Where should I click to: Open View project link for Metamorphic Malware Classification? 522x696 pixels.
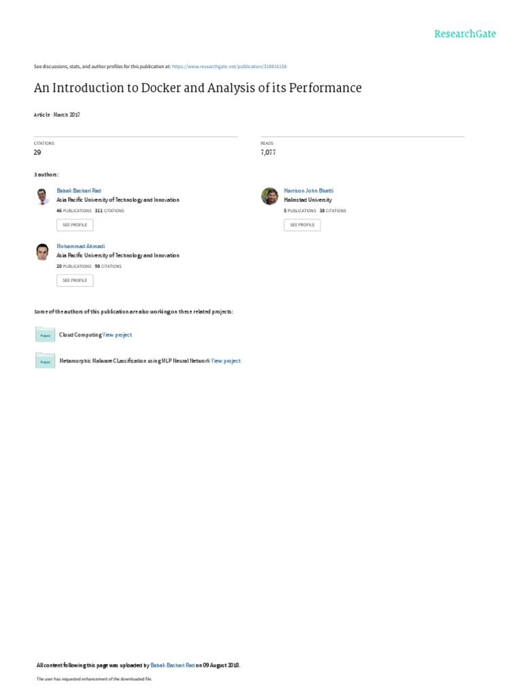point(226,361)
